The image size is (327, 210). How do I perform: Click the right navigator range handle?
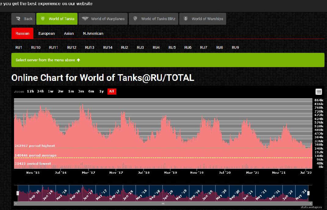[308, 193]
